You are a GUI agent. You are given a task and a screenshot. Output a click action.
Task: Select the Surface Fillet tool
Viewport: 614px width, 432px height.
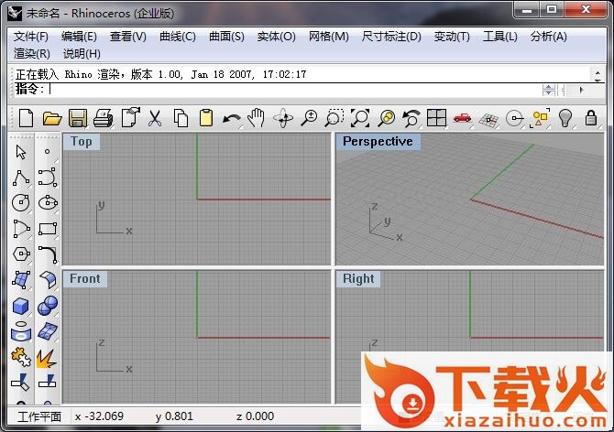[x=48, y=280]
